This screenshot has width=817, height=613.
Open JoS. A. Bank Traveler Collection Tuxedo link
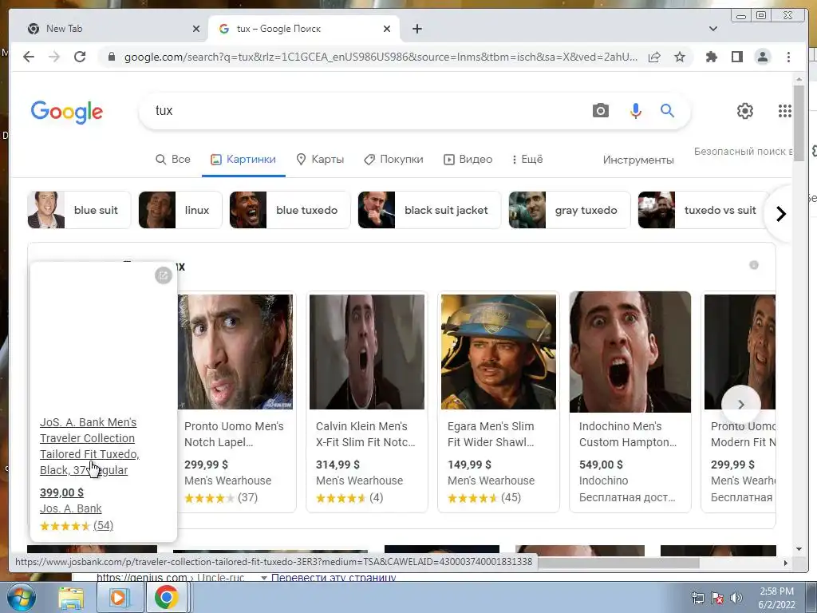(89, 446)
